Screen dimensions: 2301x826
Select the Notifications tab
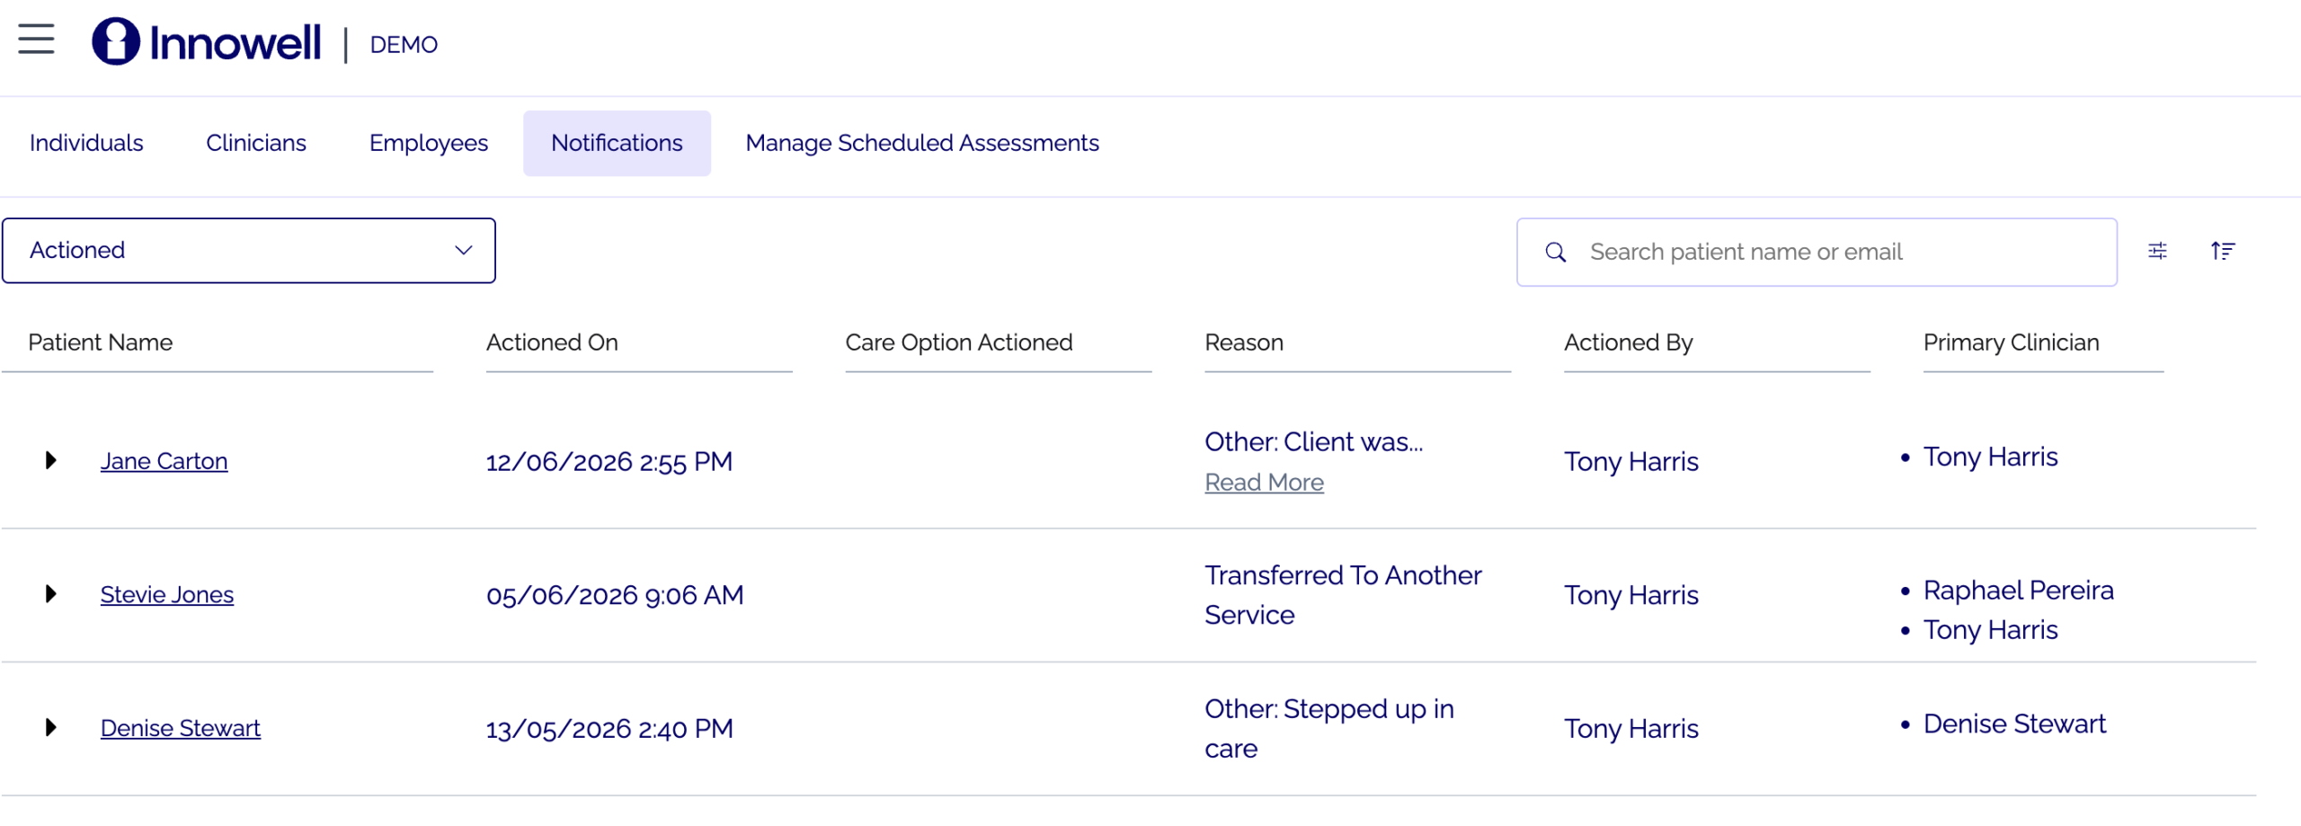pos(617,143)
